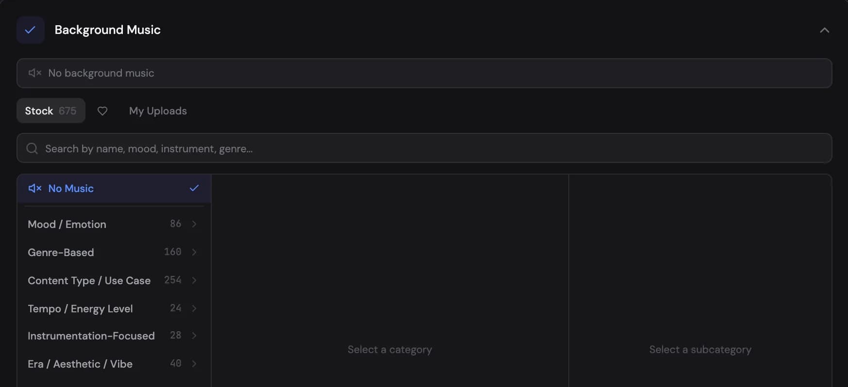Viewport: 848px width, 387px height.
Task: Switch to the My Uploads tab
Action: tap(158, 111)
